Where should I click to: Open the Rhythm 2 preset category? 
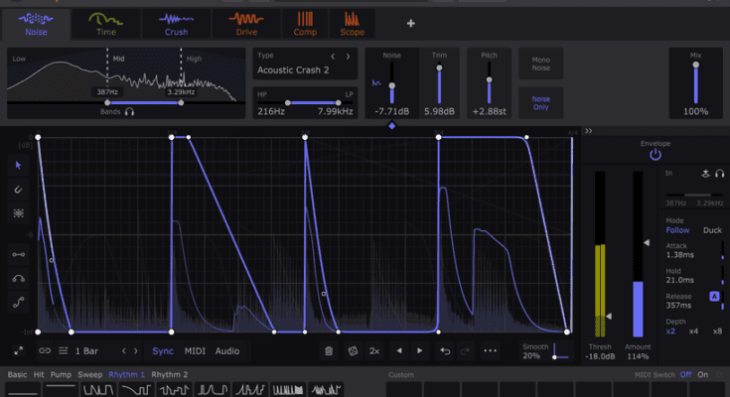point(169,374)
